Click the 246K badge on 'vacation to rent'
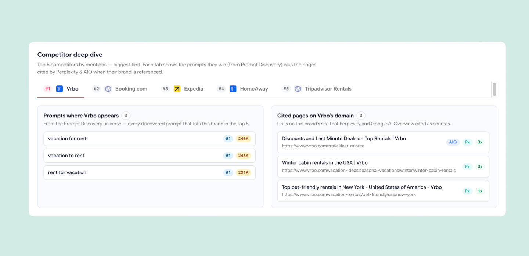529x256 pixels. tap(243, 156)
